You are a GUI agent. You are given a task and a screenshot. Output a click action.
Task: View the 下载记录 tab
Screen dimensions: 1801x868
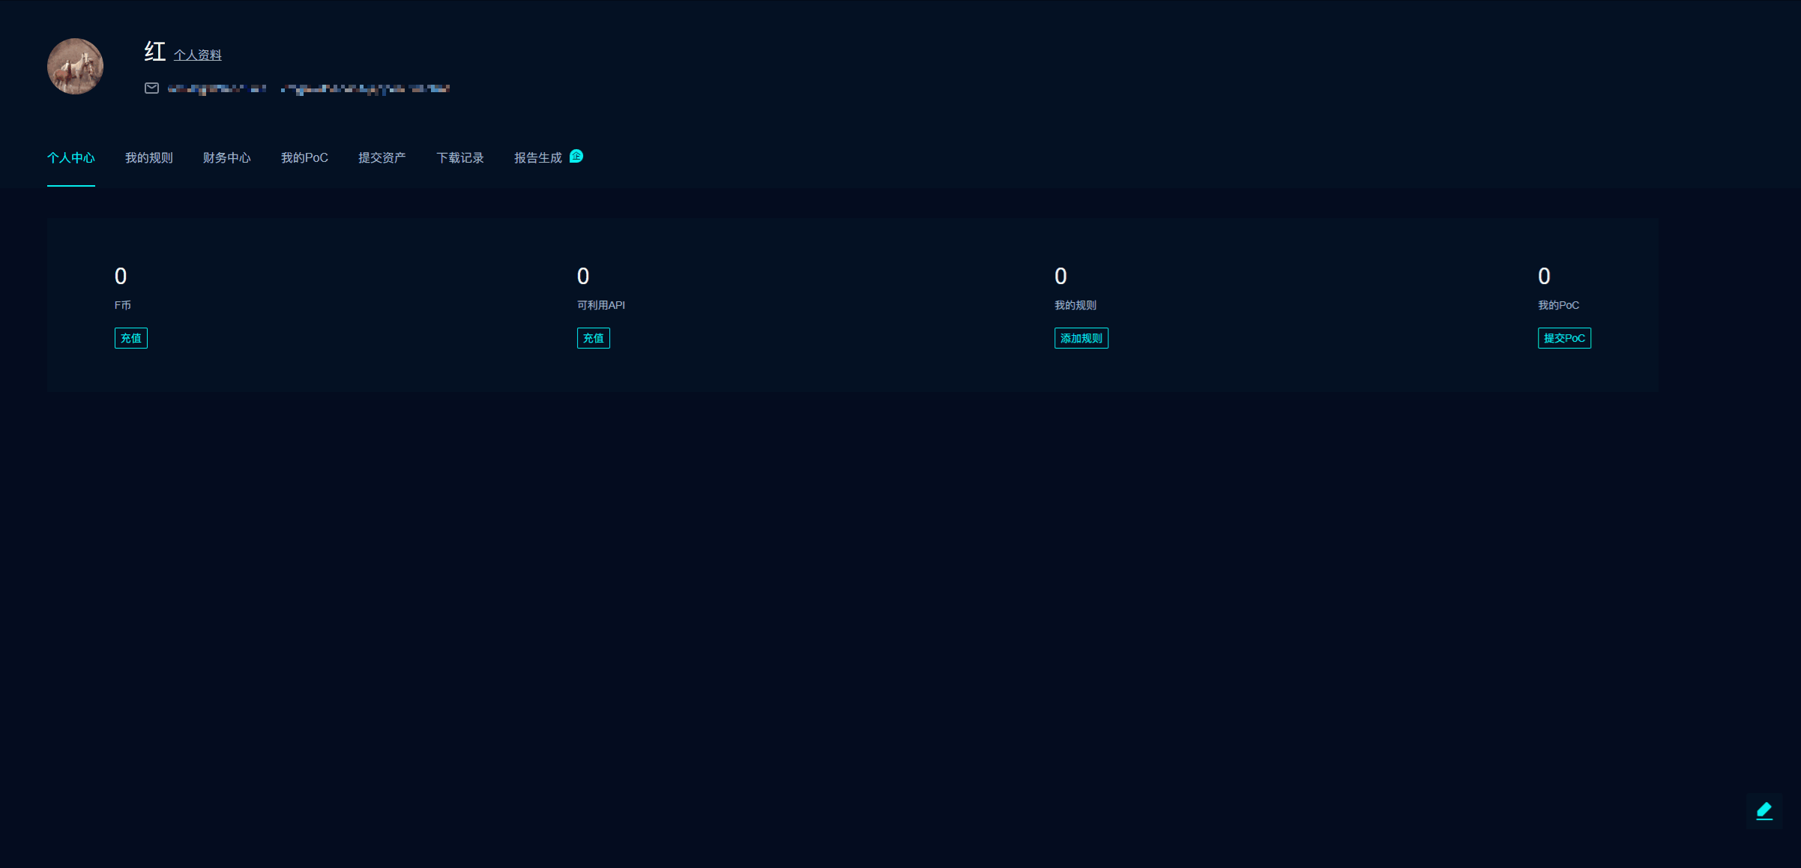(459, 157)
